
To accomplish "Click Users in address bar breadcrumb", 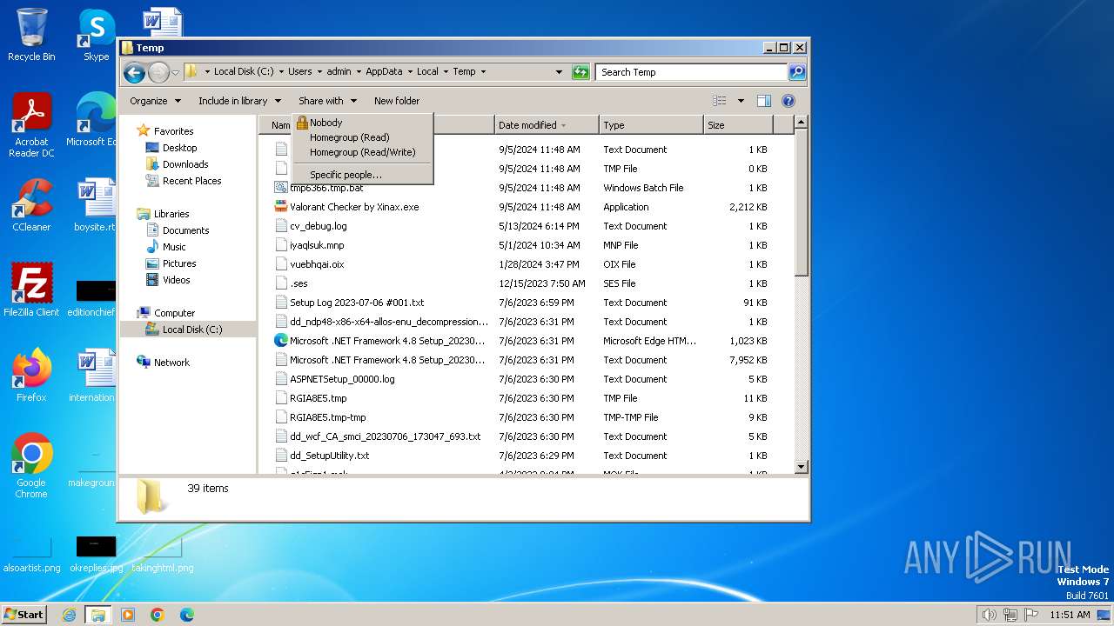I will [300, 72].
